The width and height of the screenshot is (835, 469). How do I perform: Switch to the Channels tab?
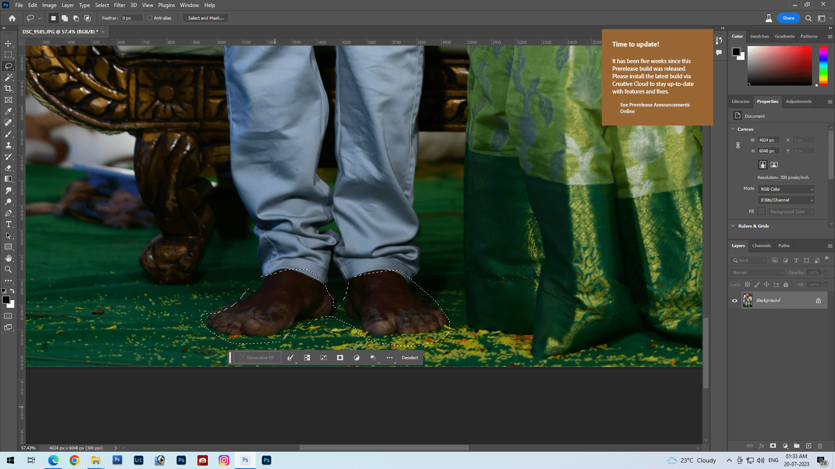(x=762, y=245)
